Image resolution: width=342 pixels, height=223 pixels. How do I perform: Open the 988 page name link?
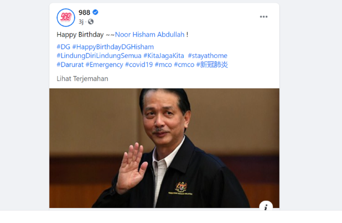coord(84,12)
